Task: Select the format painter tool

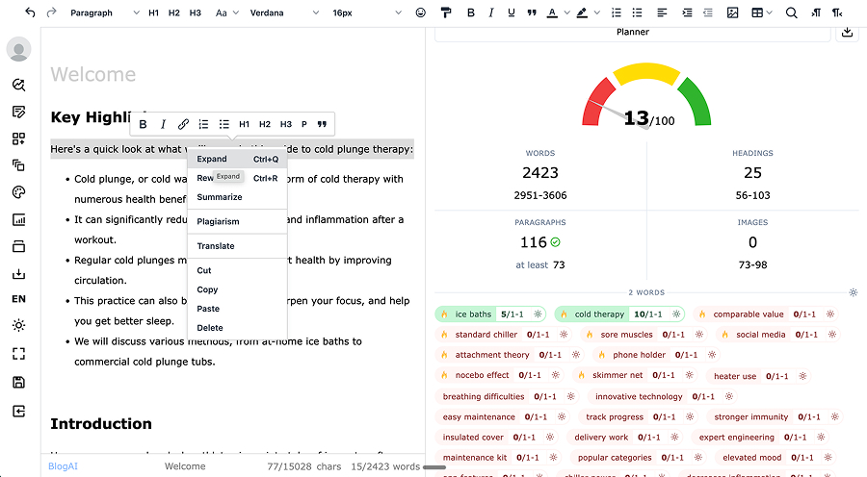Action: click(446, 13)
